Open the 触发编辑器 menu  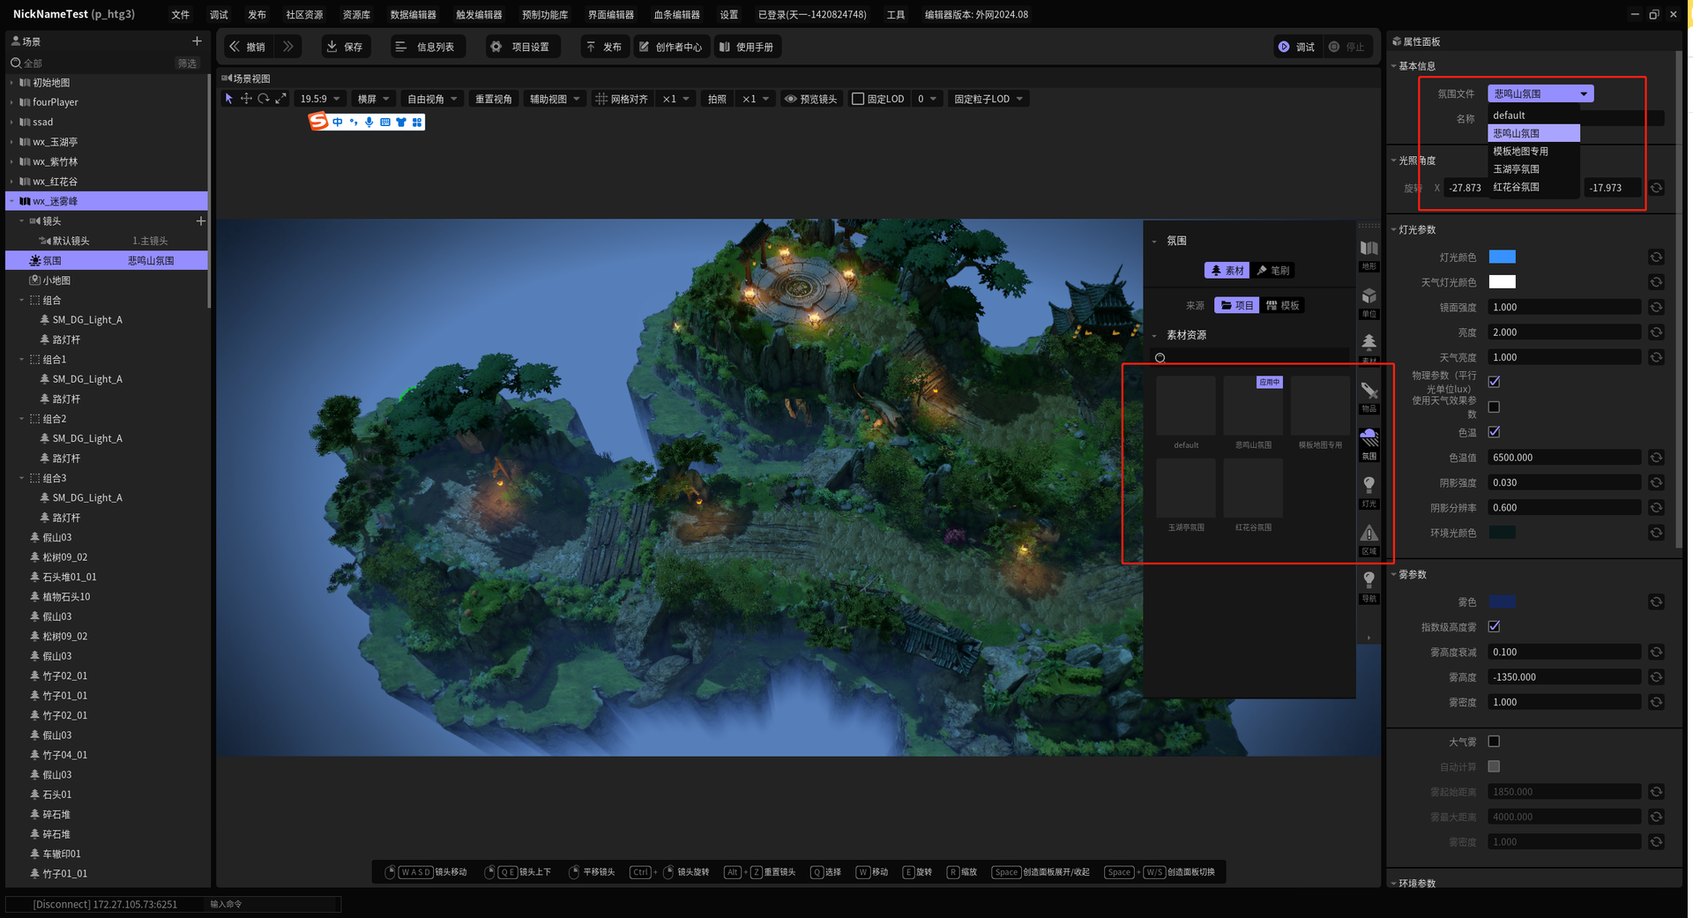479,14
